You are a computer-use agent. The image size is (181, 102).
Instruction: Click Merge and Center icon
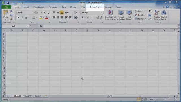(x=75, y=18)
